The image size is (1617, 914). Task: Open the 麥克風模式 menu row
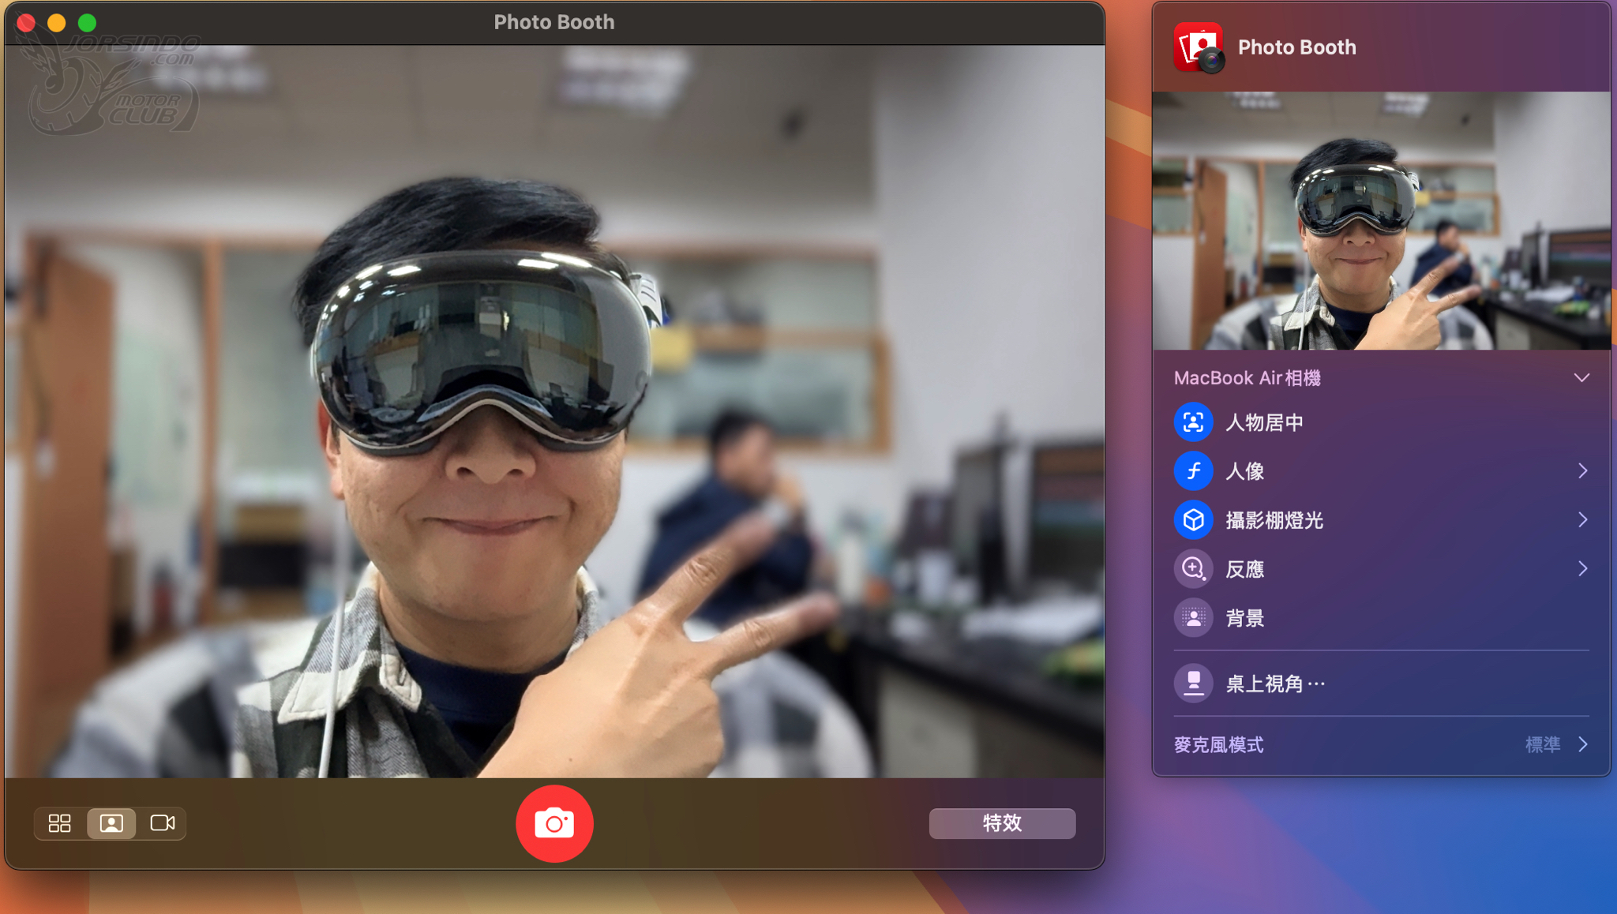(1381, 744)
